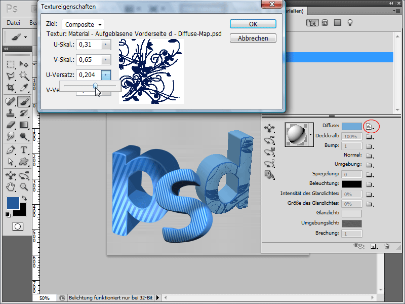Select the Burn tool
This screenshot has width=405, height=304.
tap(24, 136)
